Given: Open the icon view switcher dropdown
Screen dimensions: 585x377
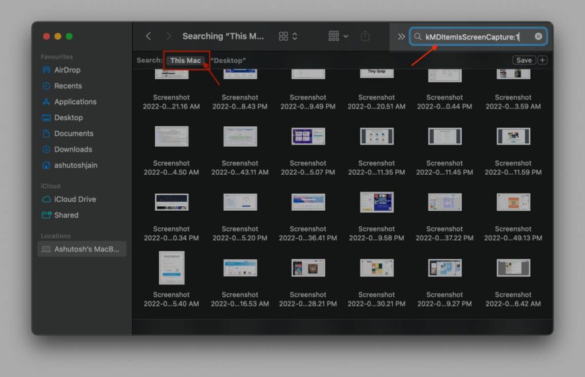Looking at the screenshot, I should 288,36.
